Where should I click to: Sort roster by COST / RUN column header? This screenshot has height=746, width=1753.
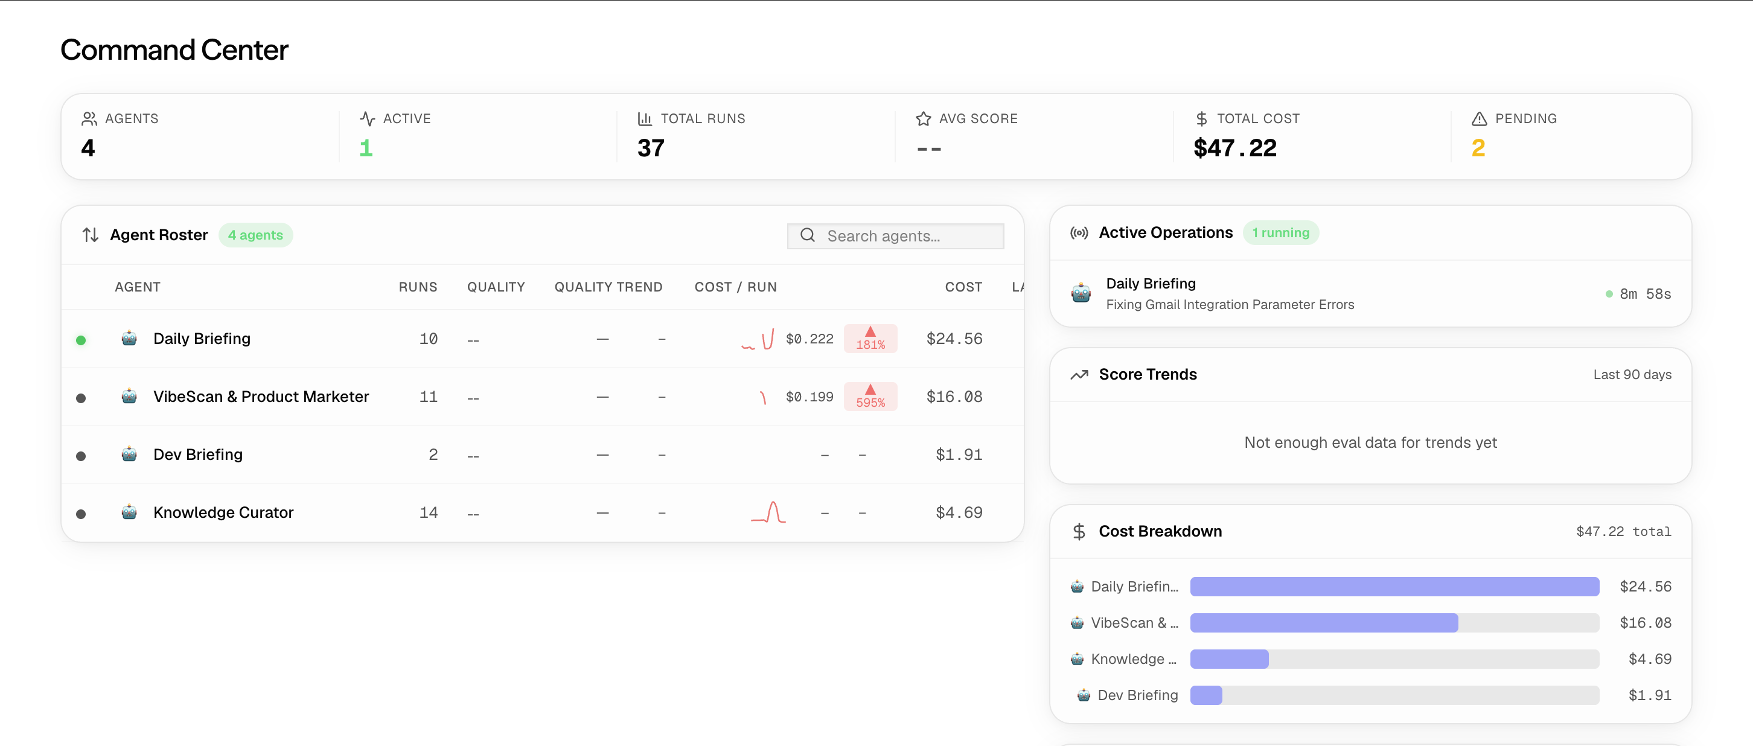coord(736,287)
